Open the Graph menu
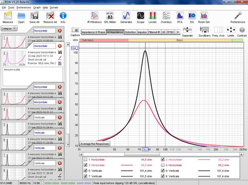The width and height of the screenshot is (248, 185). coord(37,7)
